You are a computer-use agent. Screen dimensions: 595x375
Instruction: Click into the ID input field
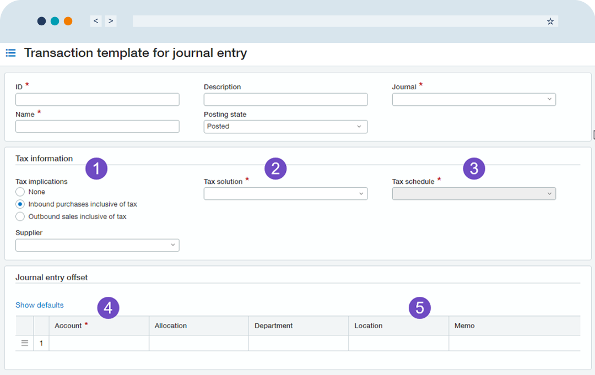(97, 100)
